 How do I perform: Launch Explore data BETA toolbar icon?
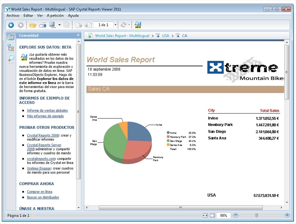coord(138,25)
